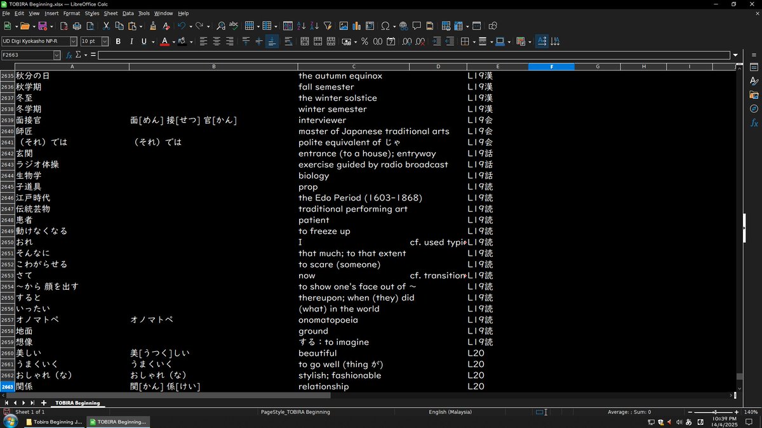
Task: Open Find & Replace magnifier icon
Action: coord(220,26)
